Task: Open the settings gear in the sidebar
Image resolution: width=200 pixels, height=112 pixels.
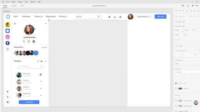Action: tap(7, 102)
